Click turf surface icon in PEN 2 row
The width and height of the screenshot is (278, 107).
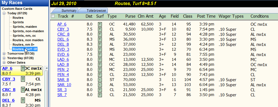click(x=100, y=70)
